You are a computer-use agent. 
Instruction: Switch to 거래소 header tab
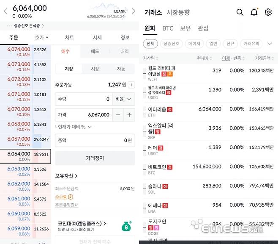click(x=153, y=12)
